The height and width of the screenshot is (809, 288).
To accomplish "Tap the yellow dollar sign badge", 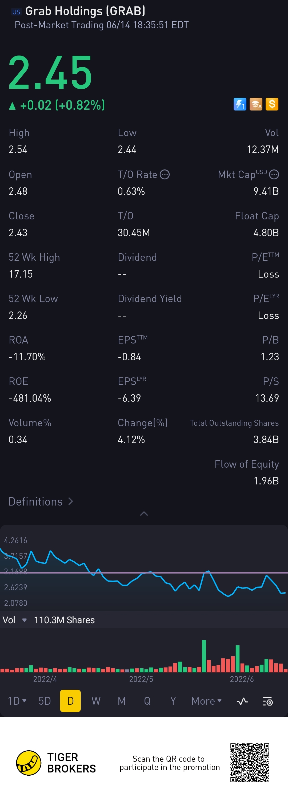I will (272, 104).
